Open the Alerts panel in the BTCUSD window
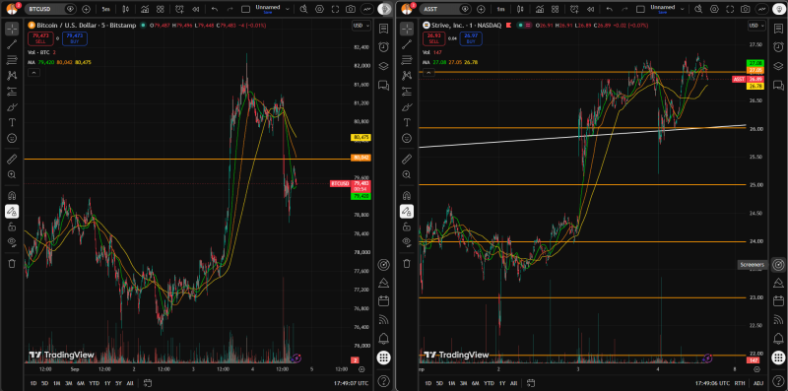Image resolution: width=788 pixels, height=391 pixels. coord(383,46)
